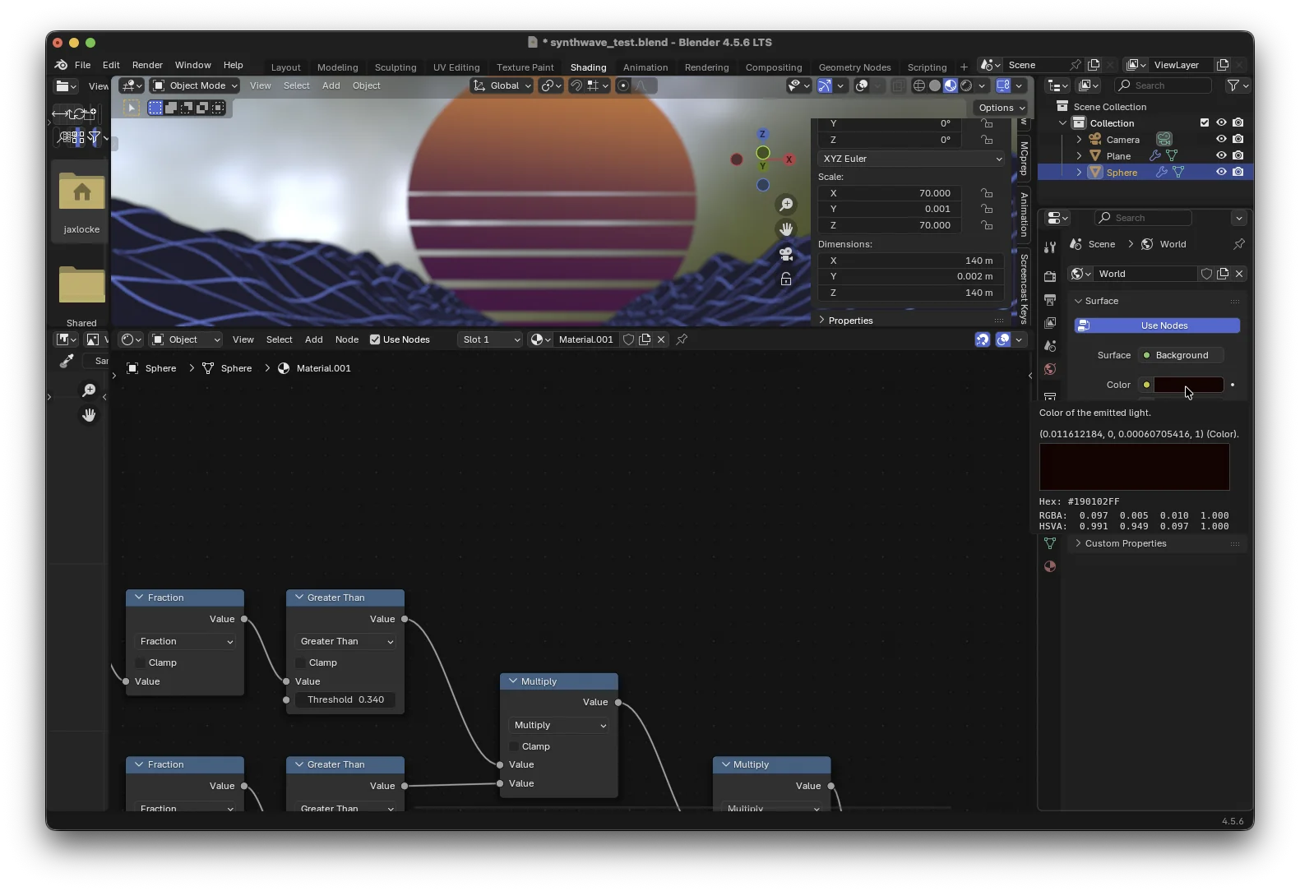Click the World background Color swatch

(x=1188, y=385)
